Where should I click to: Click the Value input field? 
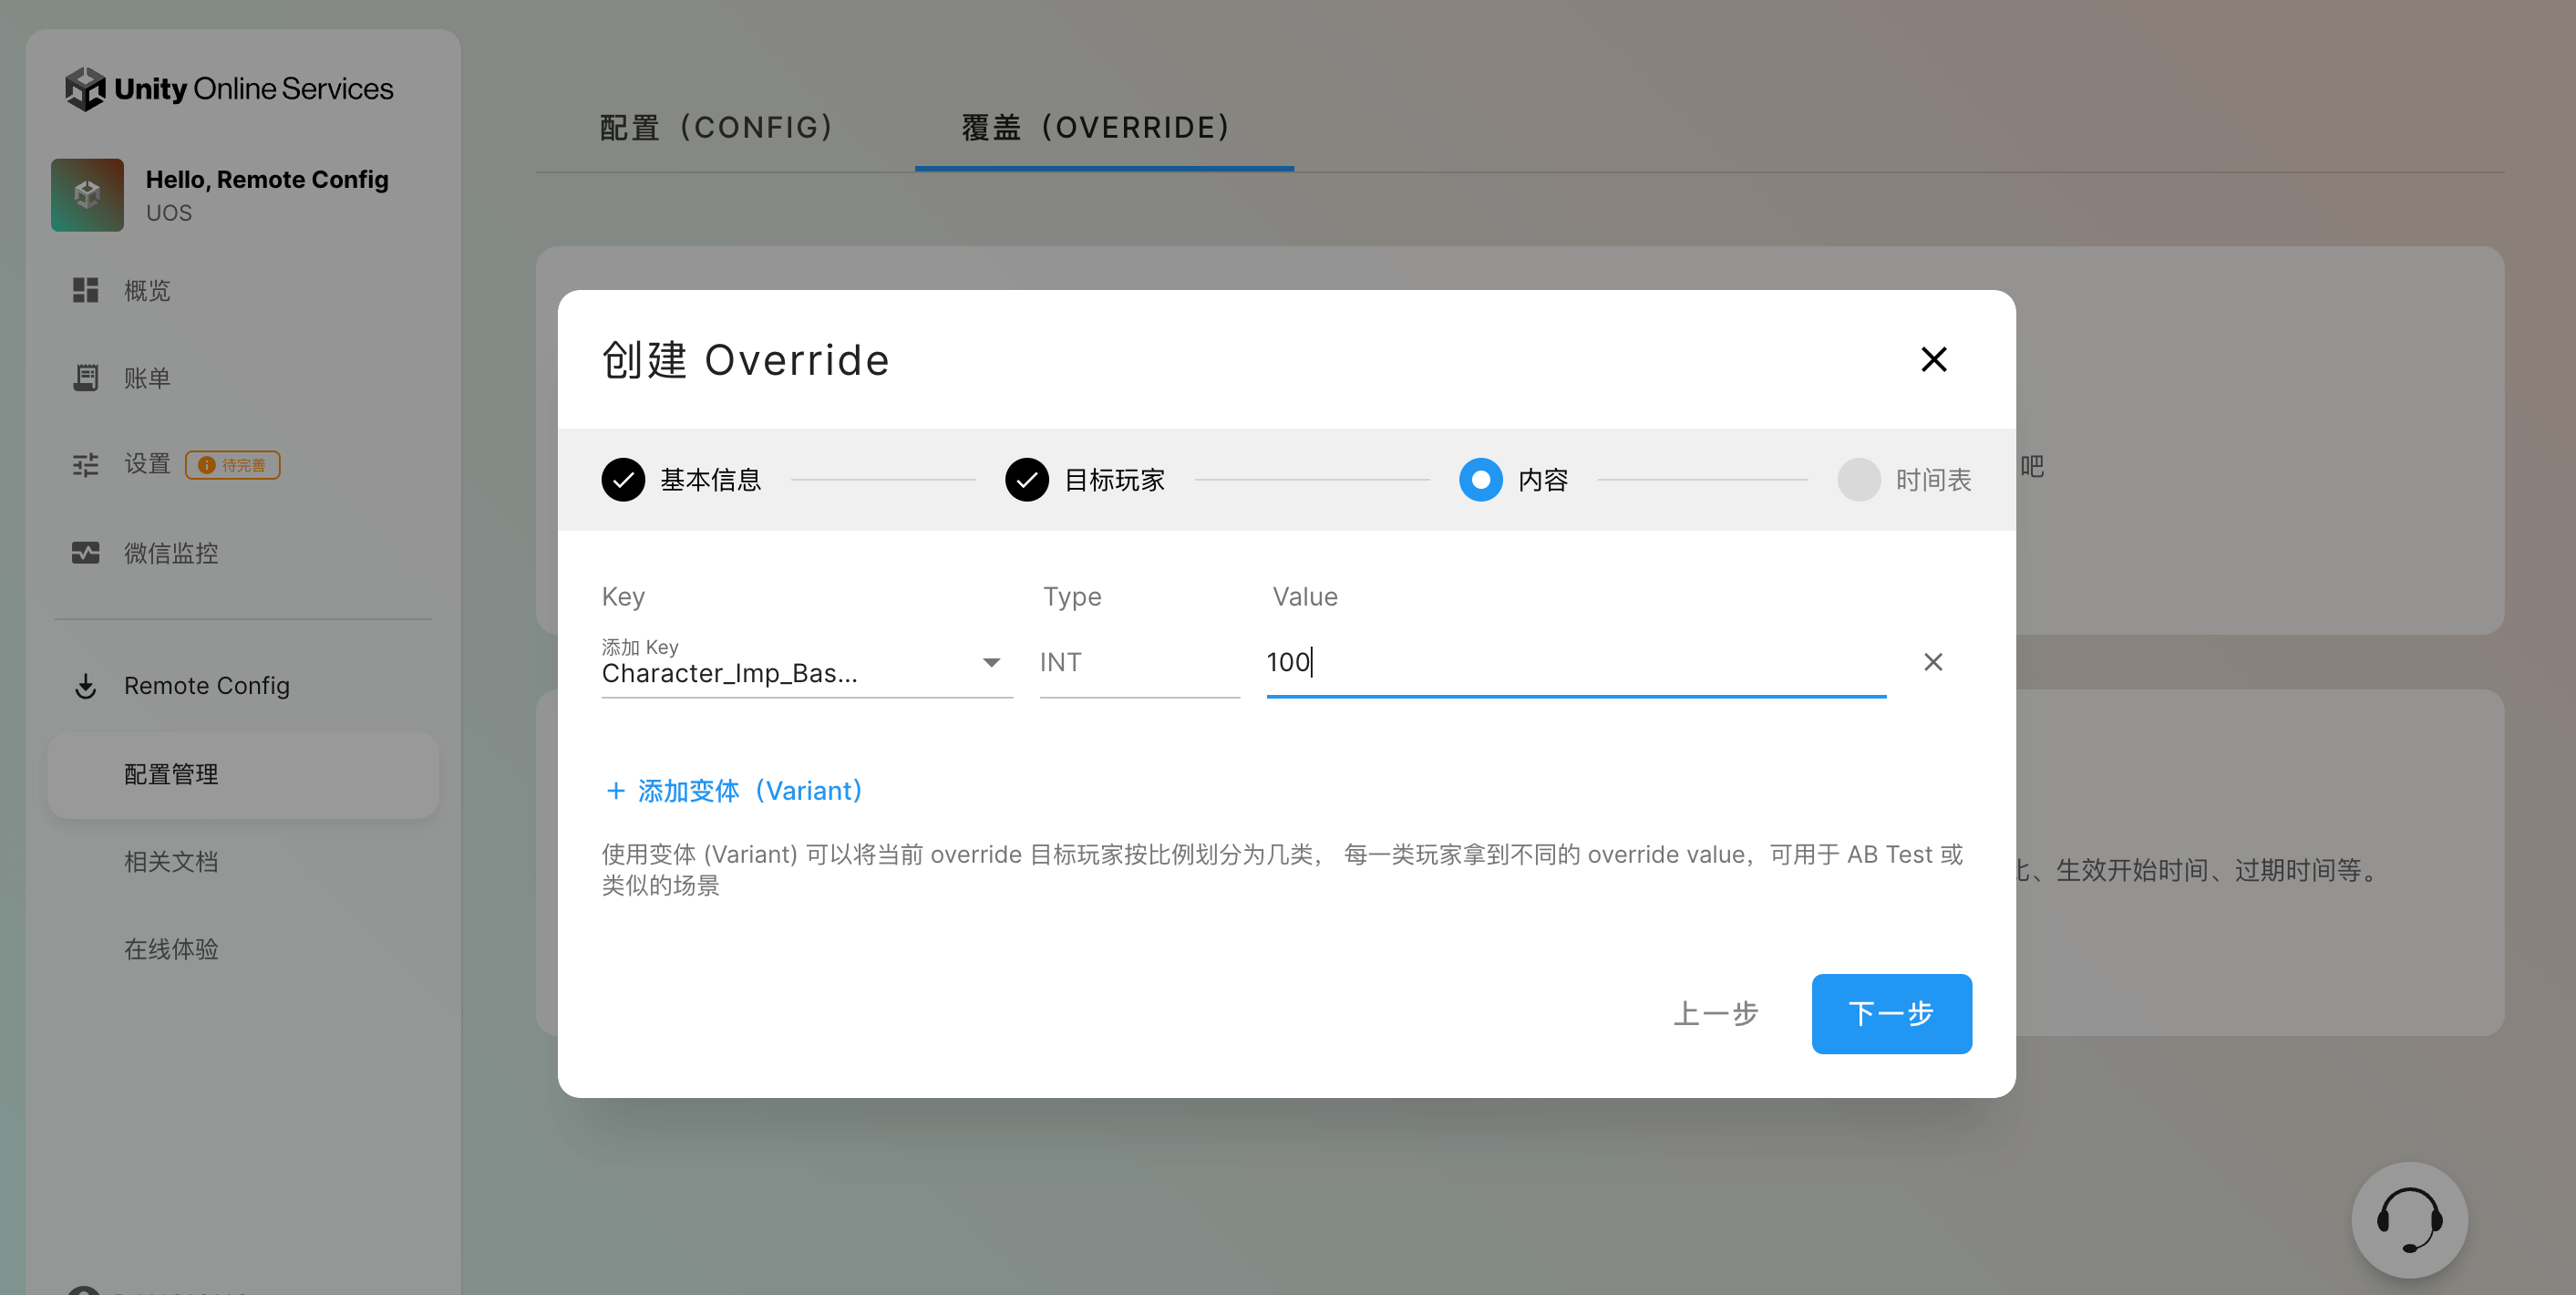tap(1575, 662)
